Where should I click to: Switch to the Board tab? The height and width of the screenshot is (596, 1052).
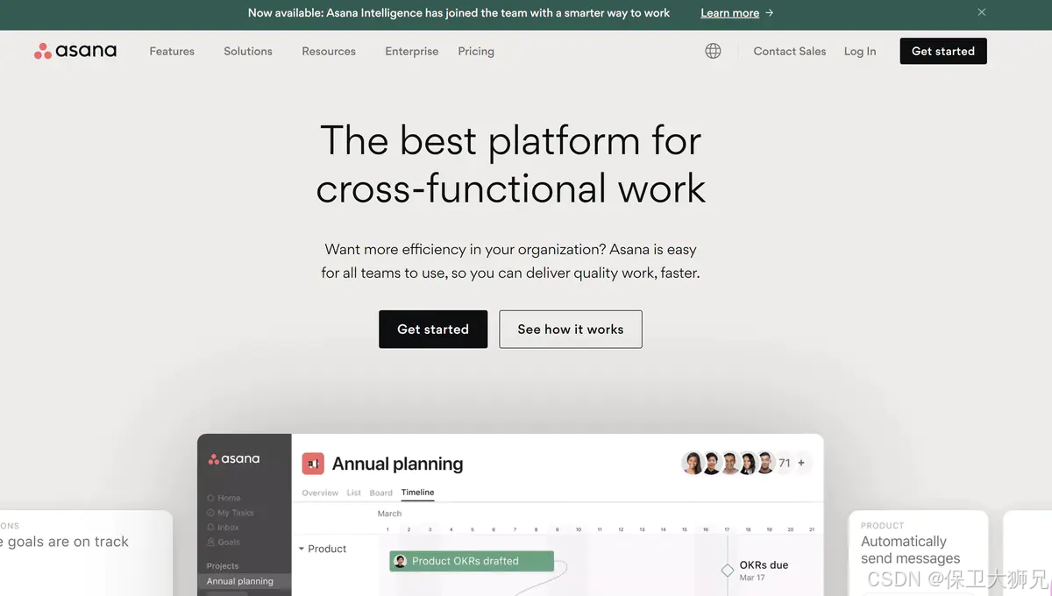coord(381,493)
